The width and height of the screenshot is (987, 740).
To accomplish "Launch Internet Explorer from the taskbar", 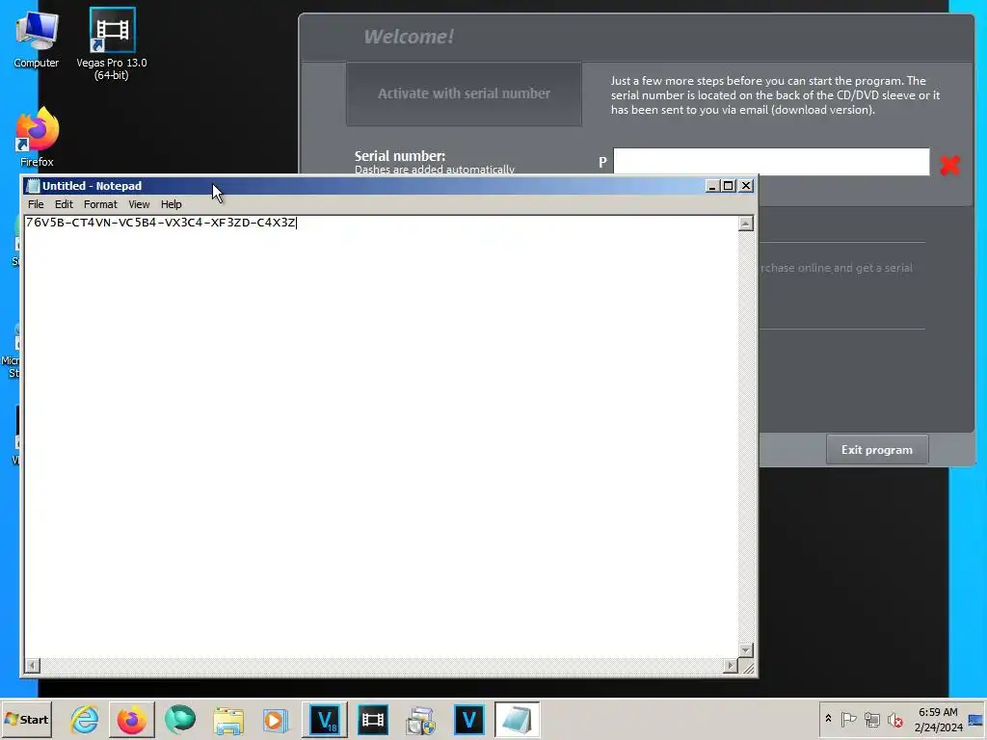I will (x=85, y=719).
